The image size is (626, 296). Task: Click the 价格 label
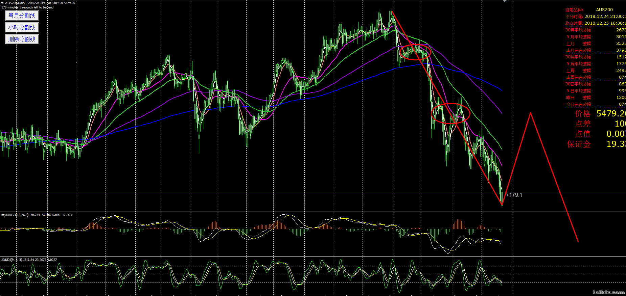(583, 114)
